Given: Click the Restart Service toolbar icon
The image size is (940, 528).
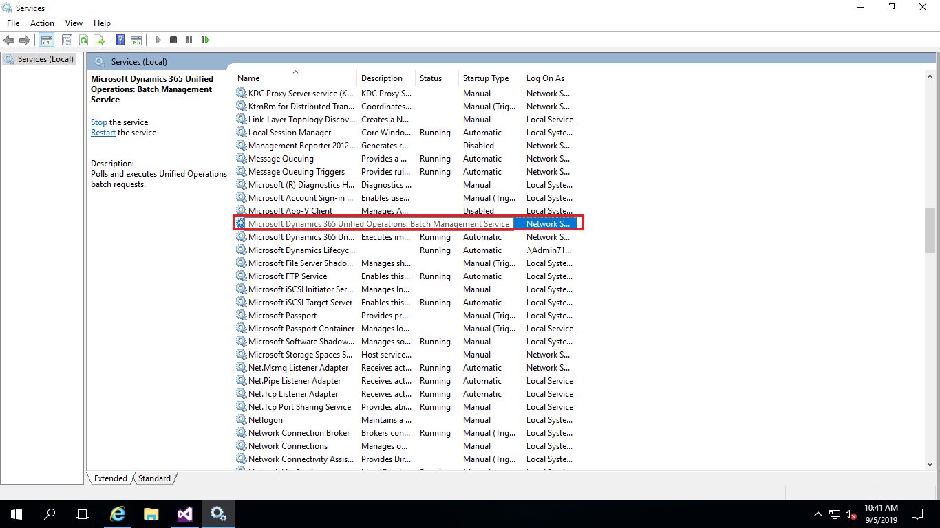Looking at the screenshot, I should 205,40.
